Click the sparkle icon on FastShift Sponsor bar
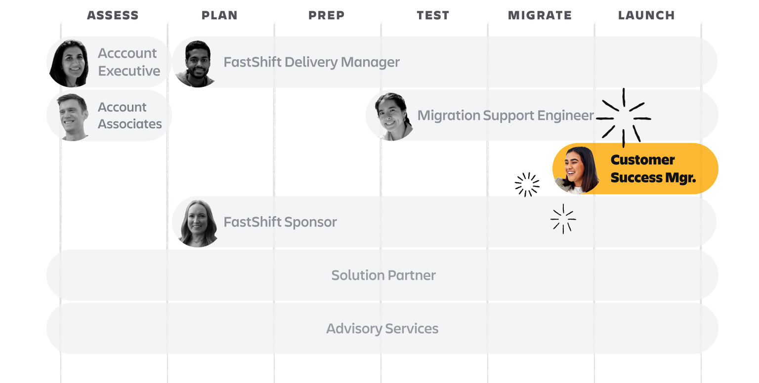Viewport: 759px width, 383px height. (563, 219)
